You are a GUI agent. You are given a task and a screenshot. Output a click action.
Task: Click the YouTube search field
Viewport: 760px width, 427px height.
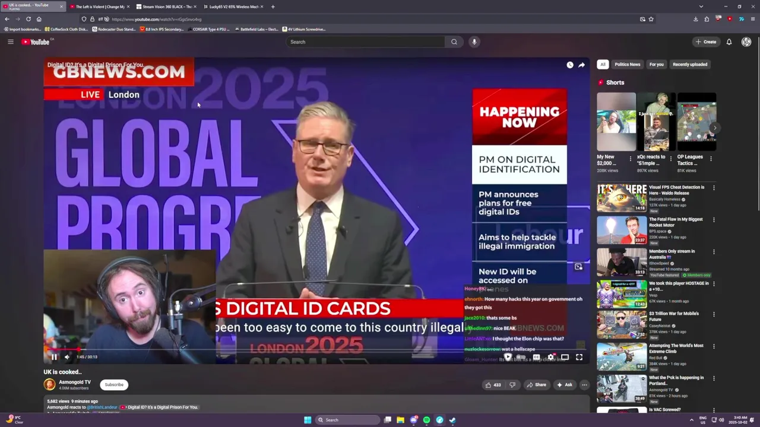365,42
